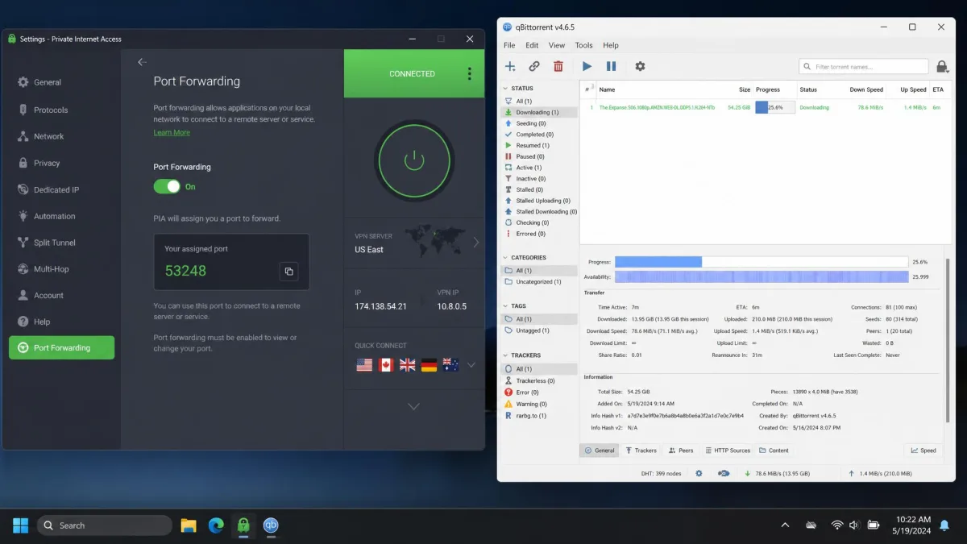The width and height of the screenshot is (967, 544).
Task: Click the Private Internet Access taskbar icon
Action: 243,525
